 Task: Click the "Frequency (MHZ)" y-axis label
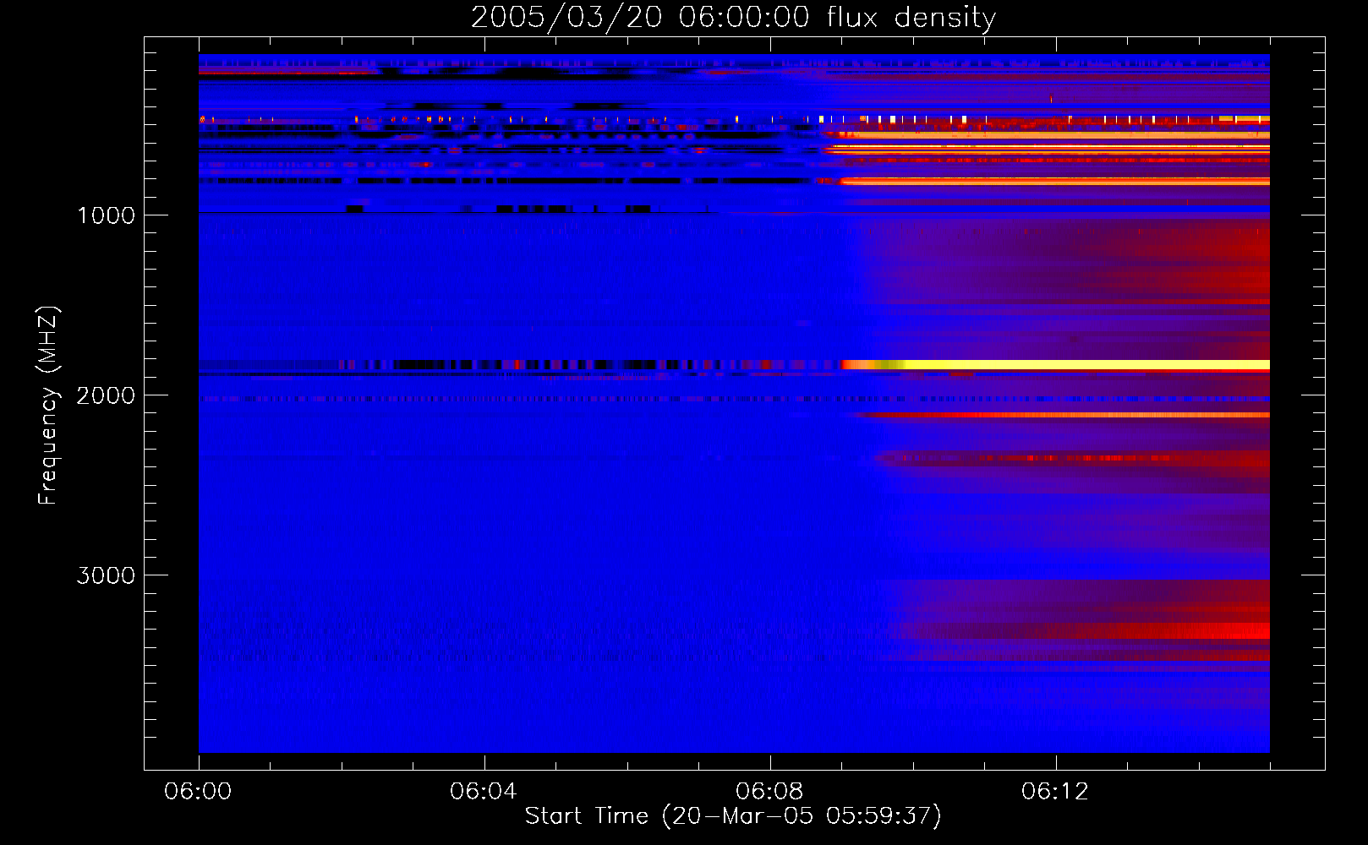tap(49, 406)
